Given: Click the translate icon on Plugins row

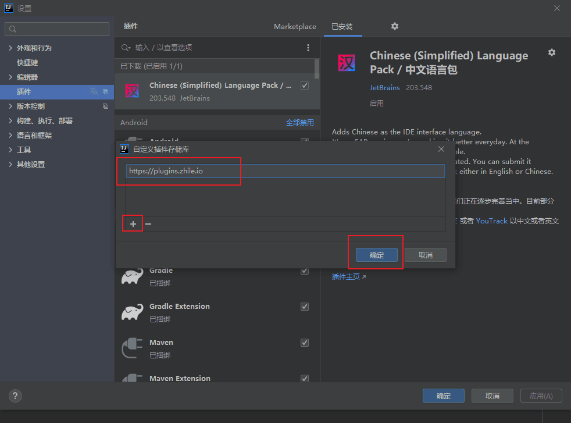Looking at the screenshot, I should 94,91.
